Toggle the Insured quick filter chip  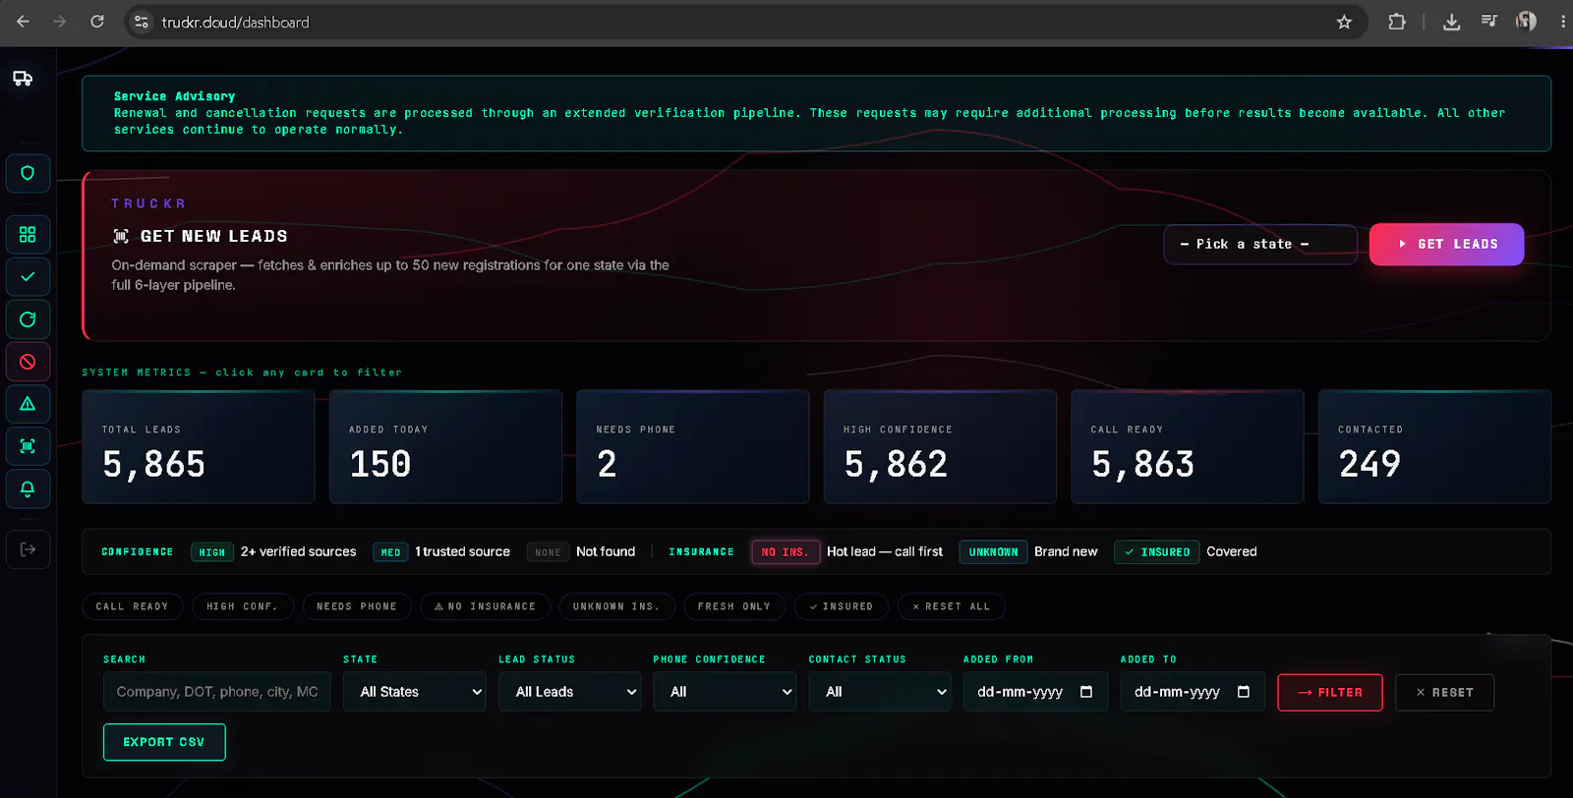pyautogui.click(x=841, y=606)
